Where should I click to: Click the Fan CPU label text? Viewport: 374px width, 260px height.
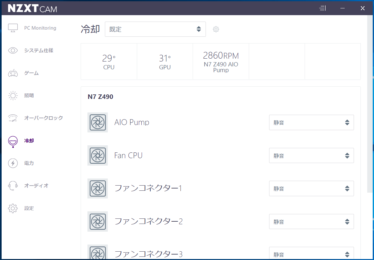click(128, 155)
